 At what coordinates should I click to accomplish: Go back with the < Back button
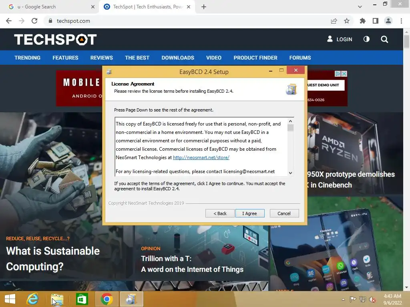(220, 213)
